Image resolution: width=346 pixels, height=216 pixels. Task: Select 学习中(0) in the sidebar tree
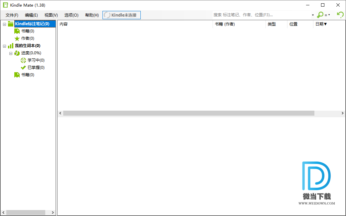(x=36, y=60)
